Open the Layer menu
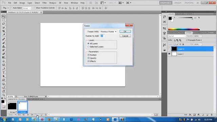The image size is (217, 122). [30, 3]
